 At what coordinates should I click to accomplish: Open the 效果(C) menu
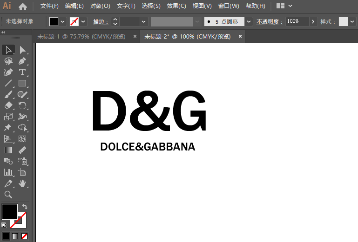(x=176, y=6)
